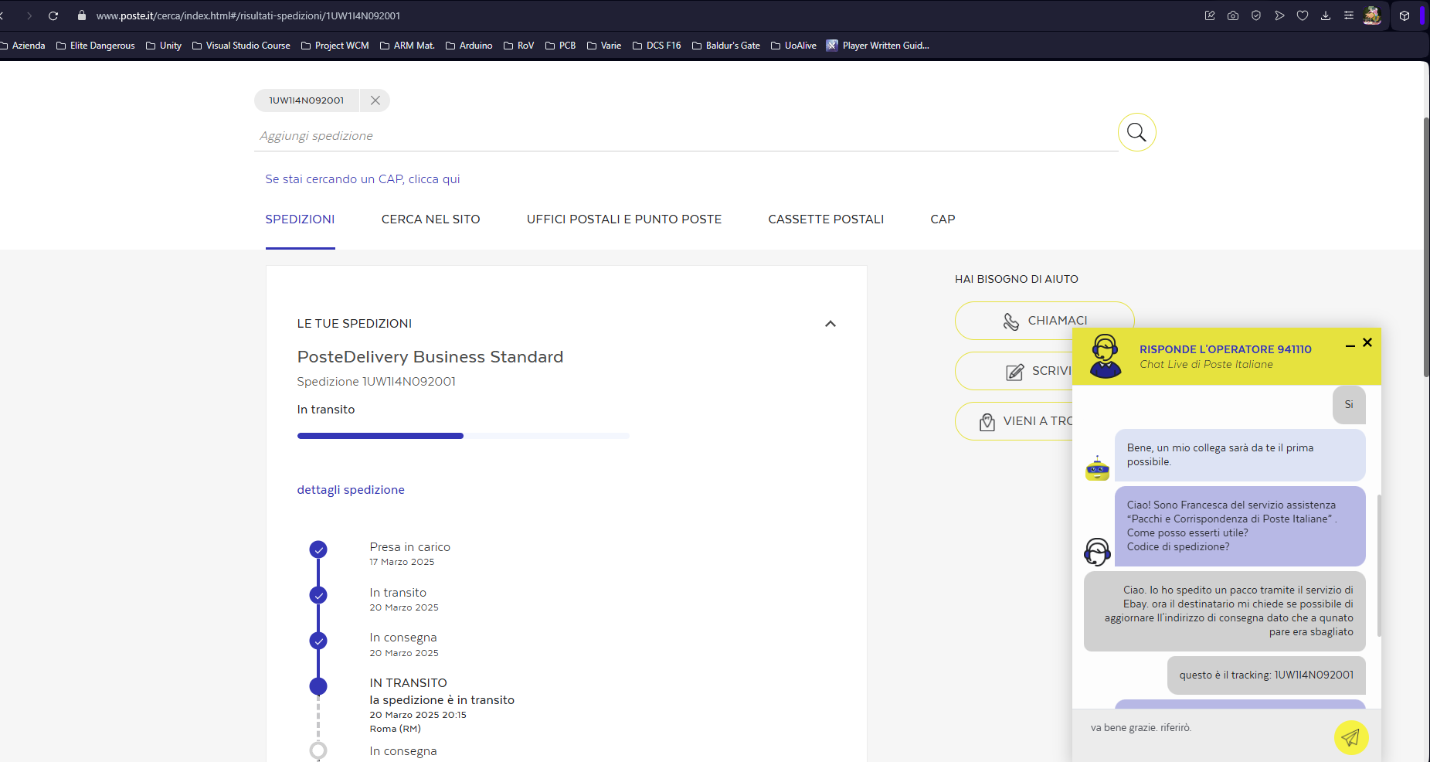Open the Varie bookmarks folder
This screenshot has height=762, width=1430.
pos(604,46)
